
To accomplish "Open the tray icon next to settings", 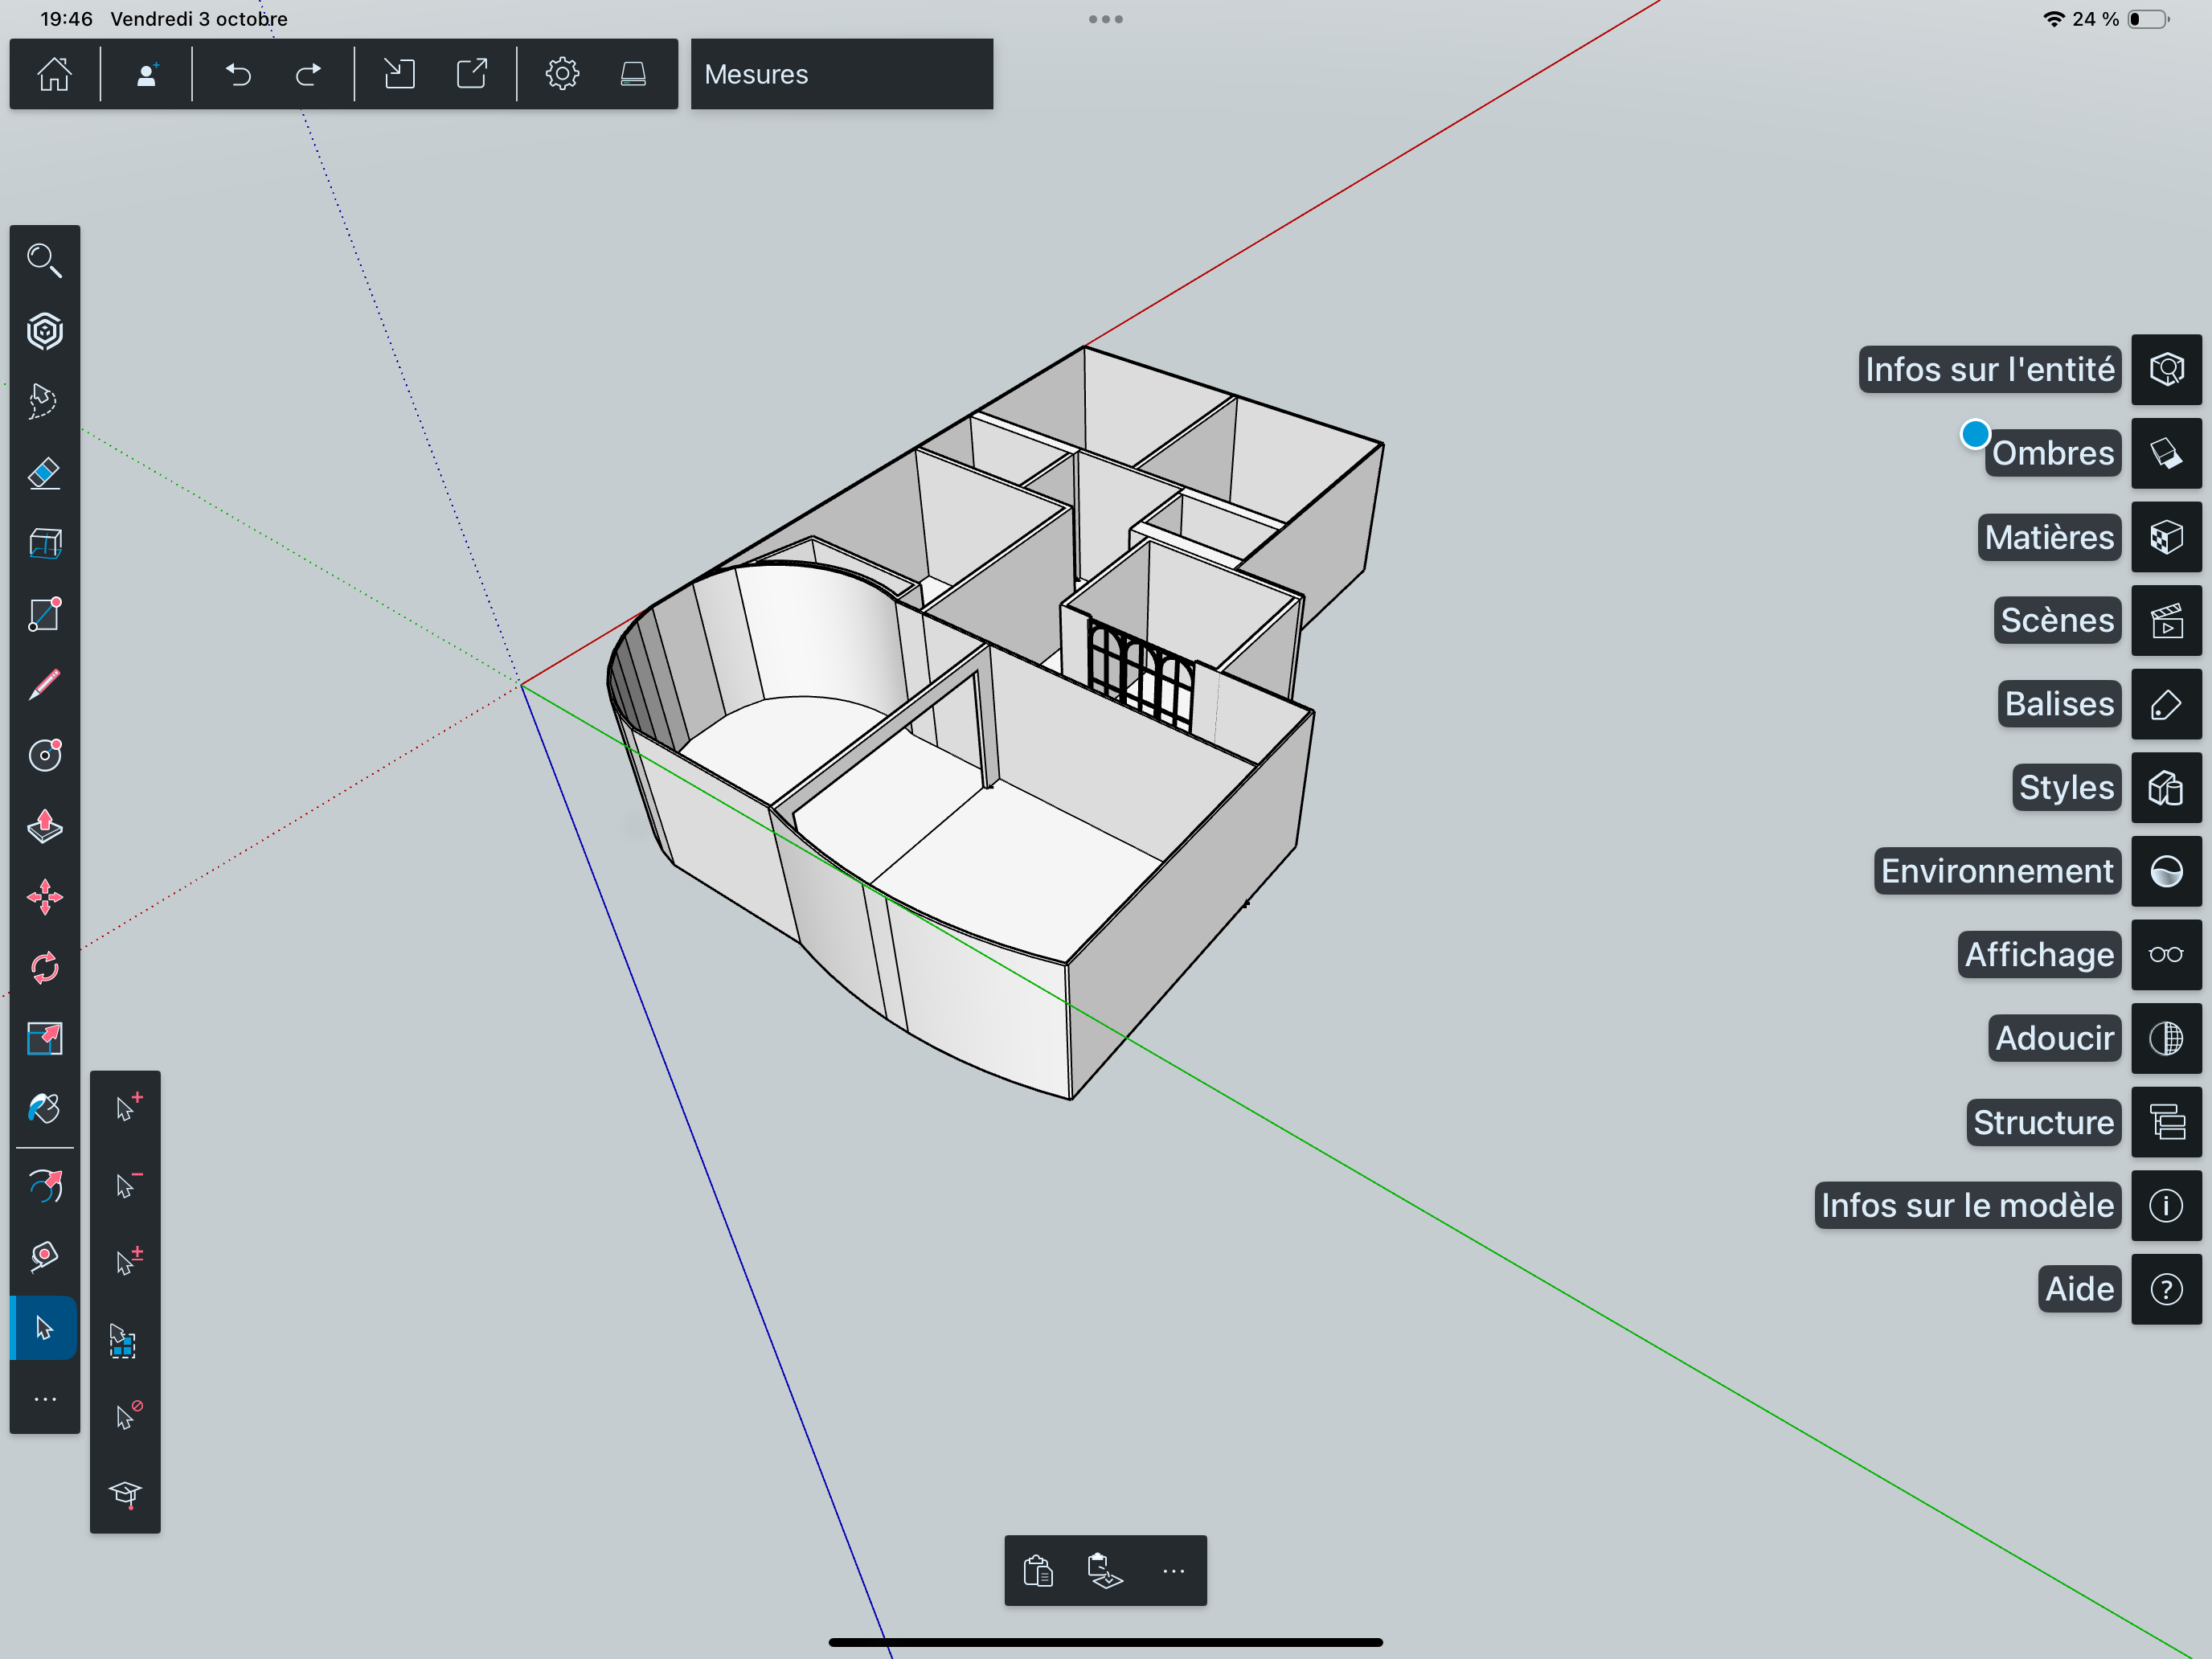I will pyautogui.click(x=634, y=74).
